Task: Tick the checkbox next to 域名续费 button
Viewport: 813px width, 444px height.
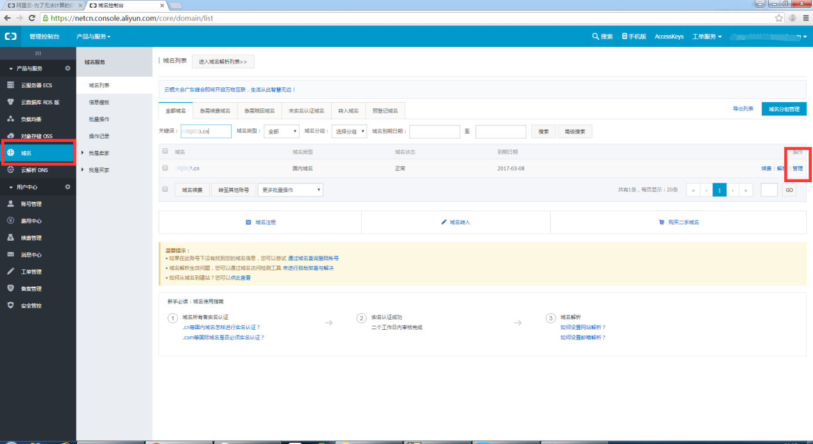Action: [x=166, y=190]
